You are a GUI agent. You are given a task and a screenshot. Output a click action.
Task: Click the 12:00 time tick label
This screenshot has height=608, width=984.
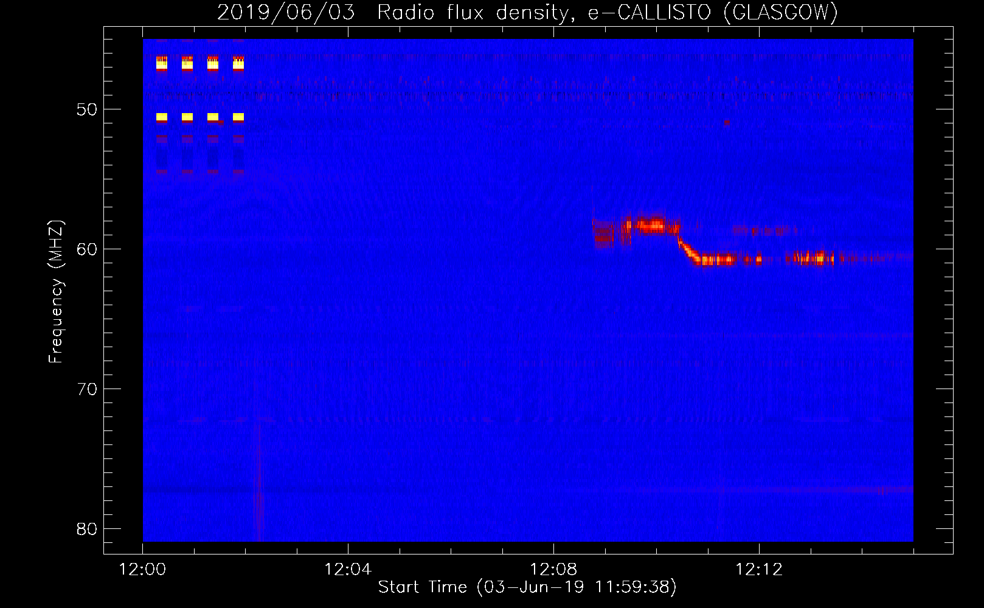[x=142, y=570]
